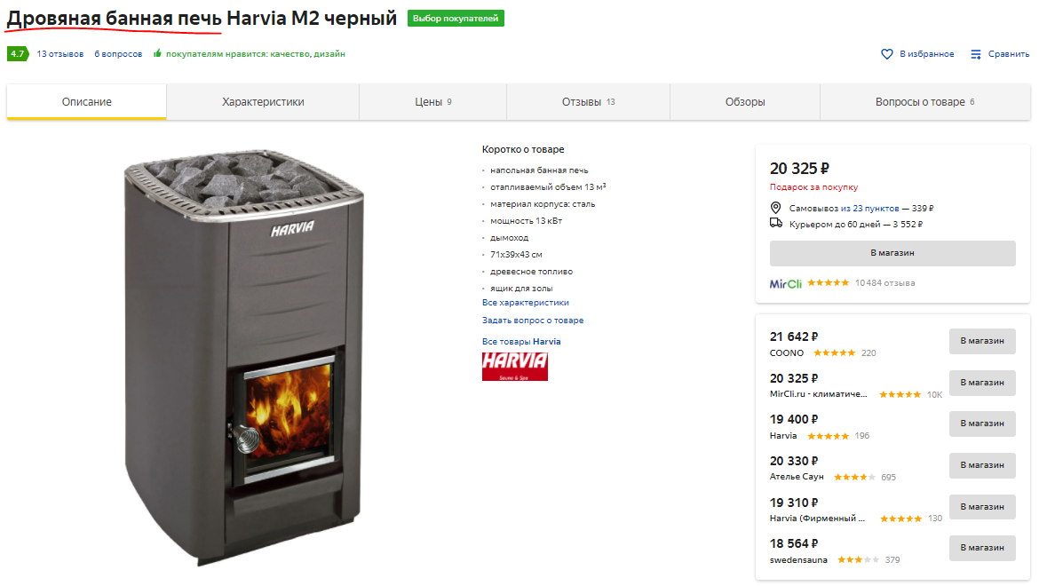
Task: Switch to the Характеристики tab
Action: click(263, 102)
